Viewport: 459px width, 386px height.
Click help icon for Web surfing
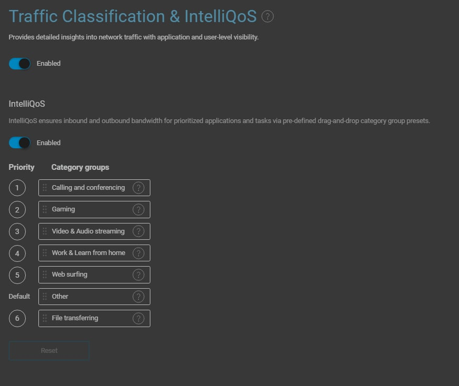[138, 275]
